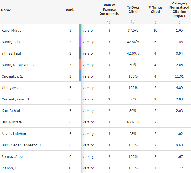Open document count 3 for Isik, Mustafa
191x173 pixels.
tap(109, 122)
